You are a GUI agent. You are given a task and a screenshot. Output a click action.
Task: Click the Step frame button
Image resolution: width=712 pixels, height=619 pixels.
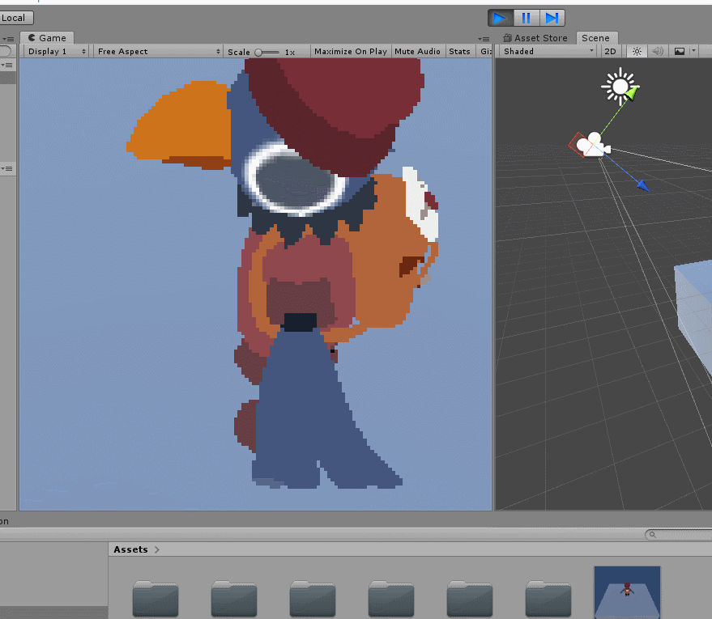(x=552, y=18)
